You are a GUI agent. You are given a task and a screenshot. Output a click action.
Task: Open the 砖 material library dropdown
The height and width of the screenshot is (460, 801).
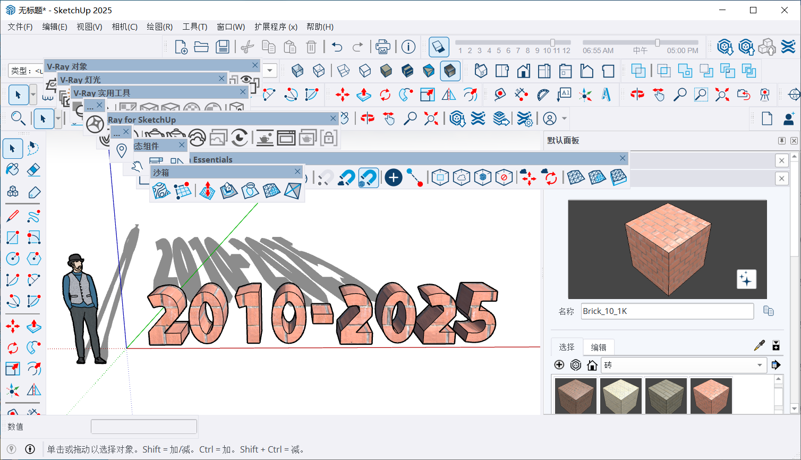[x=760, y=365]
